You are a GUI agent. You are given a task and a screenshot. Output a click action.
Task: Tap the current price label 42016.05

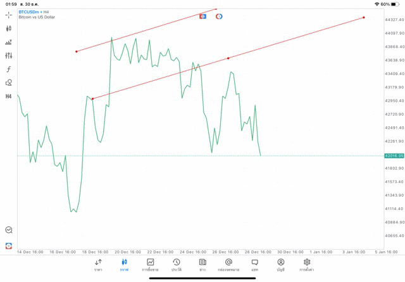[x=393, y=155]
